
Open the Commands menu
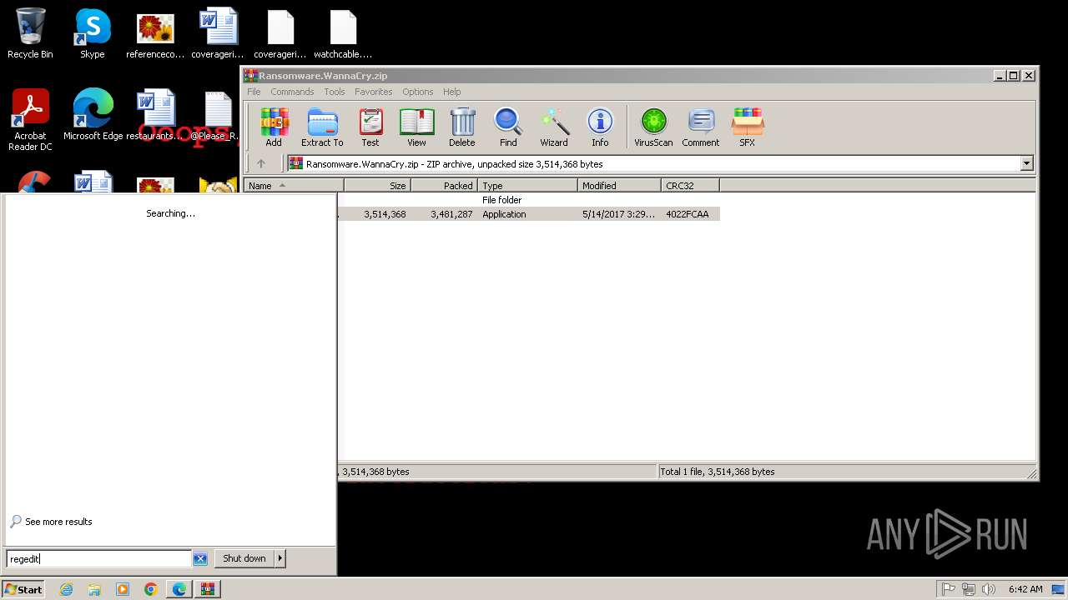pyautogui.click(x=292, y=92)
